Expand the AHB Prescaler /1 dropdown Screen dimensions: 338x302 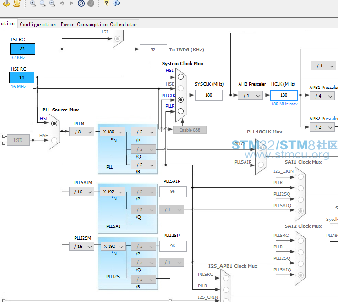250,95
